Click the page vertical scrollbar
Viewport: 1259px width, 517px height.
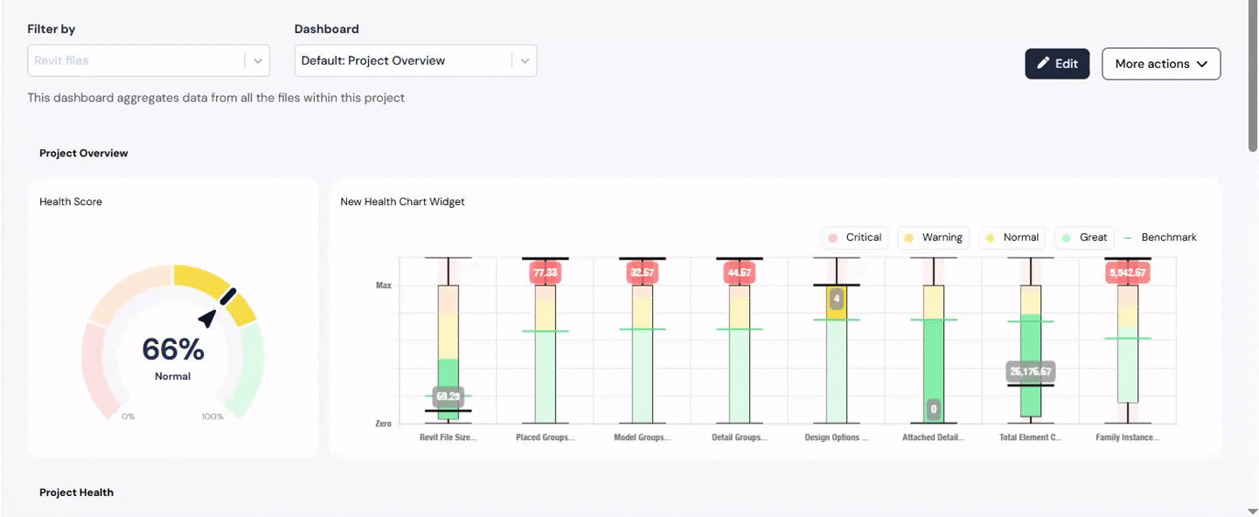[x=1252, y=87]
